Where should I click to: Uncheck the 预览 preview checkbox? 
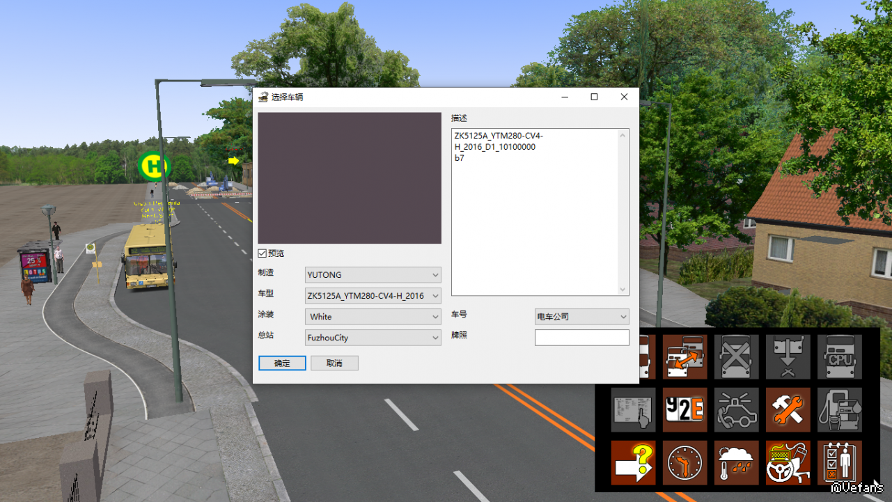tap(263, 253)
